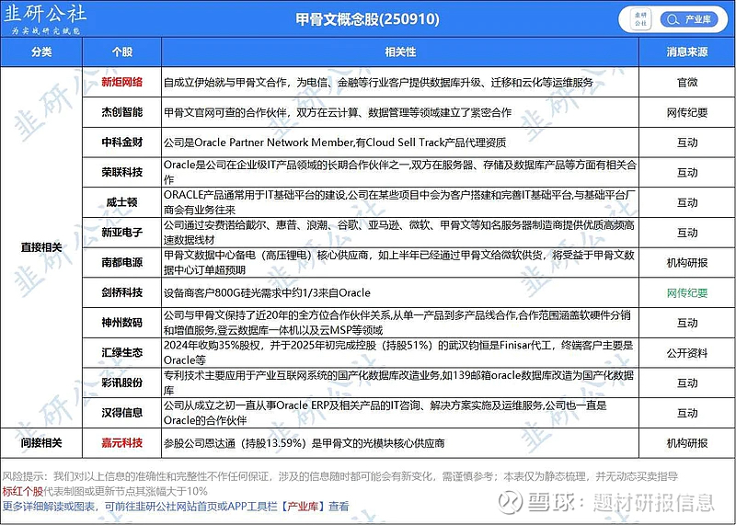The height and width of the screenshot is (525, 736).
Task: Select the 分类 column header
Action: pyautogui.click(x=41, y=52)
